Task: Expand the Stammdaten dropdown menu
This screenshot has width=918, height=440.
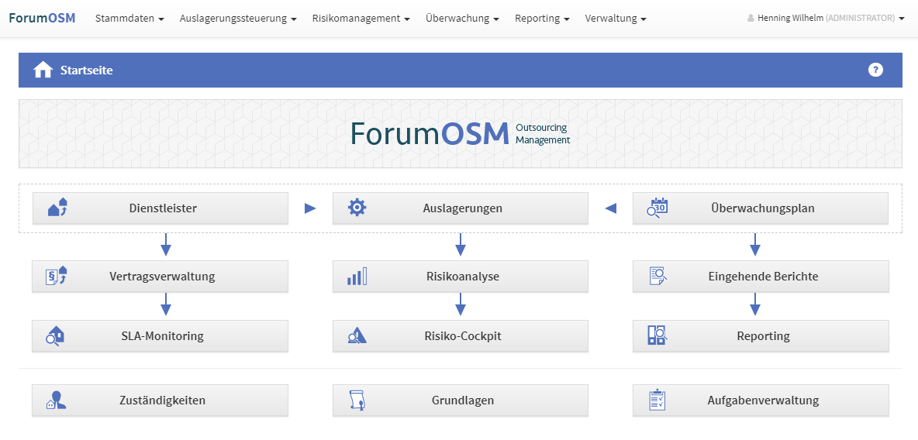Action: coord(129,18)
